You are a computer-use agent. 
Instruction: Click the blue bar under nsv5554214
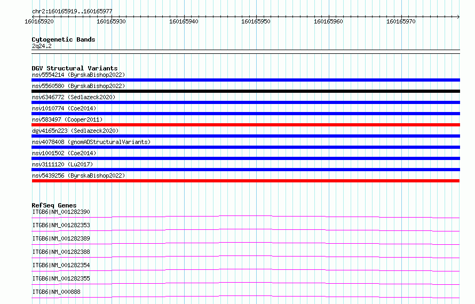click(246, 80)
